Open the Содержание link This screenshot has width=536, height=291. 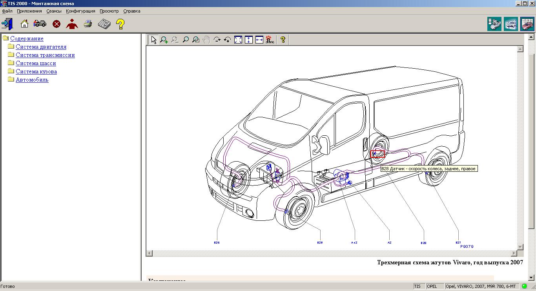pos(27,38)
